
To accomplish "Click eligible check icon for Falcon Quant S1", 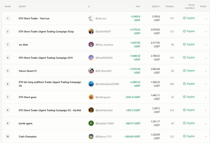I will coord(184,71).
